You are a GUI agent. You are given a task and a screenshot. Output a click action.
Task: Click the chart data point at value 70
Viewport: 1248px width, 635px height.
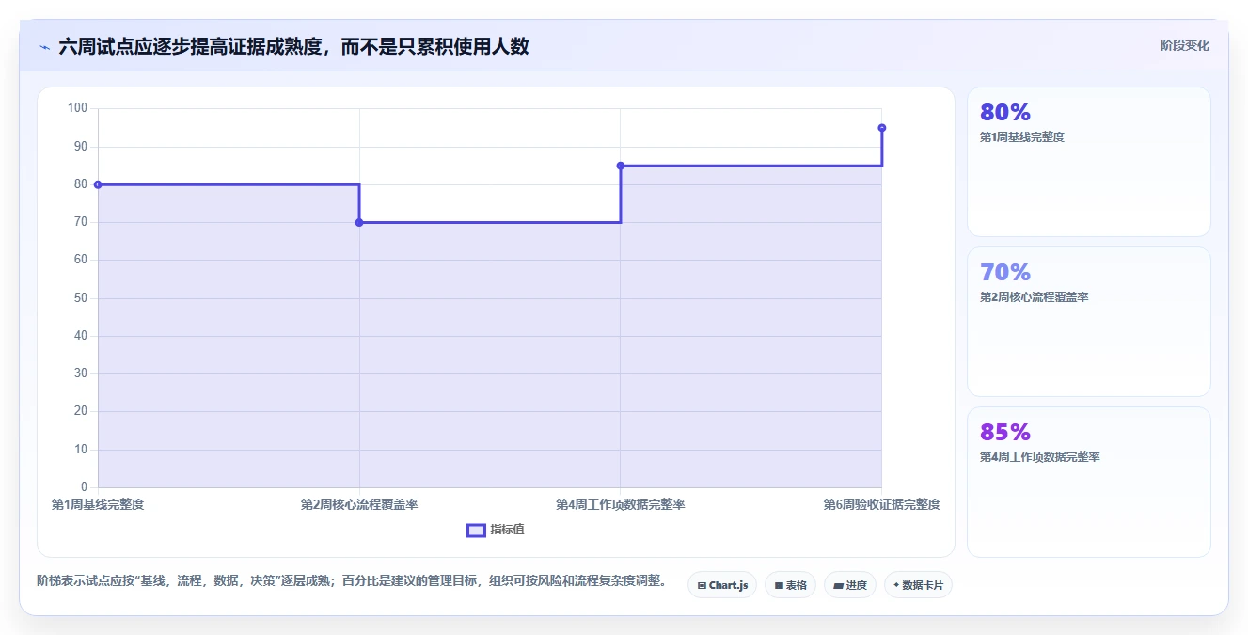pyautogui.click(x=359, y=222)
